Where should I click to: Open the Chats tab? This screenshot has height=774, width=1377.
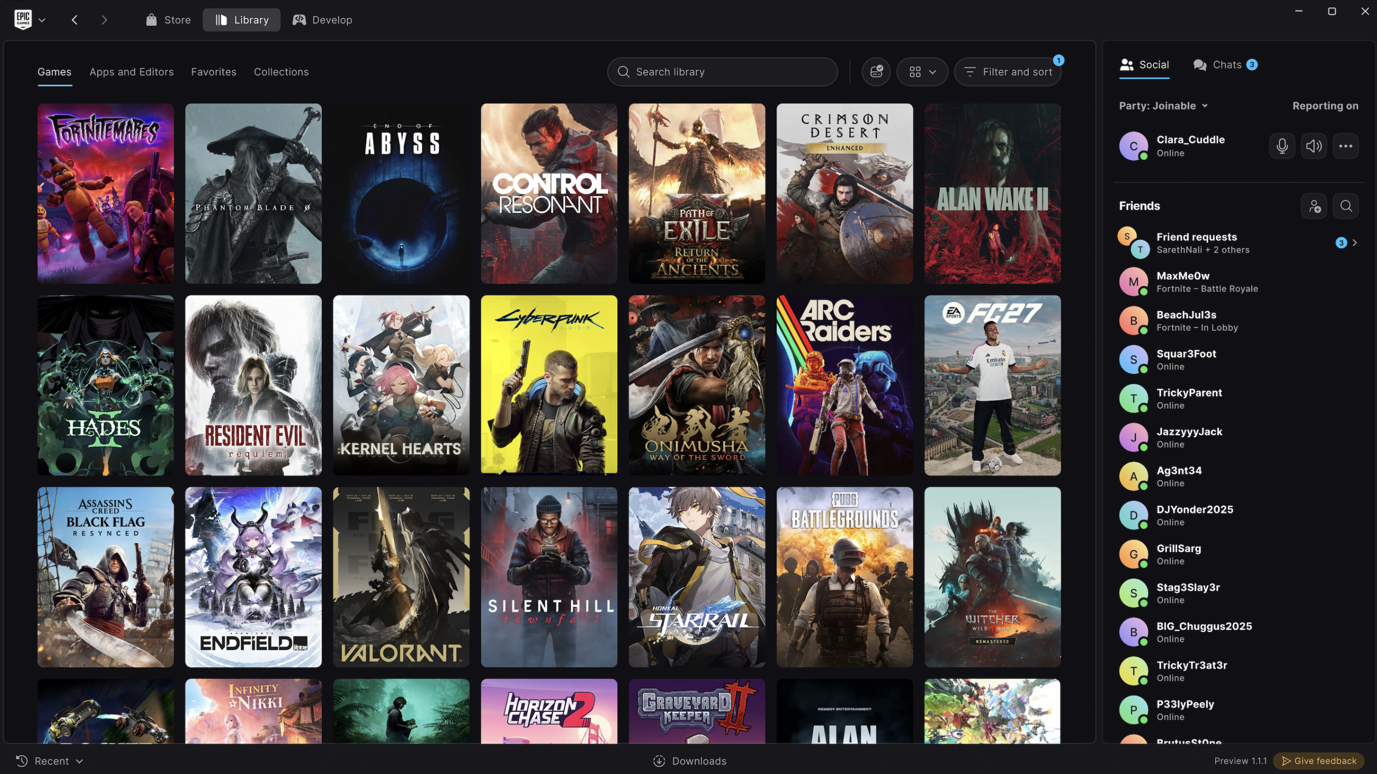coord(1225,65)
